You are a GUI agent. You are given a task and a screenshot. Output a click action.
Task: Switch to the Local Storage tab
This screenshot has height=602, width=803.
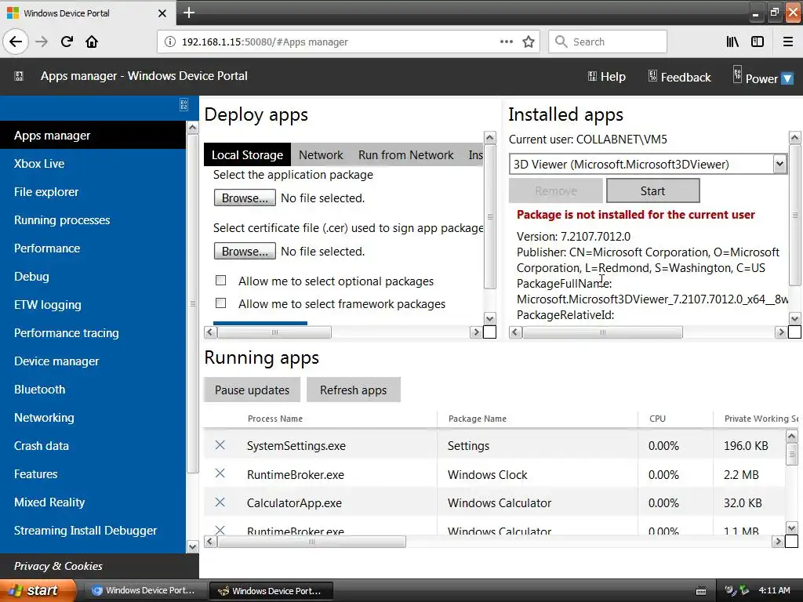coord(247,154)
